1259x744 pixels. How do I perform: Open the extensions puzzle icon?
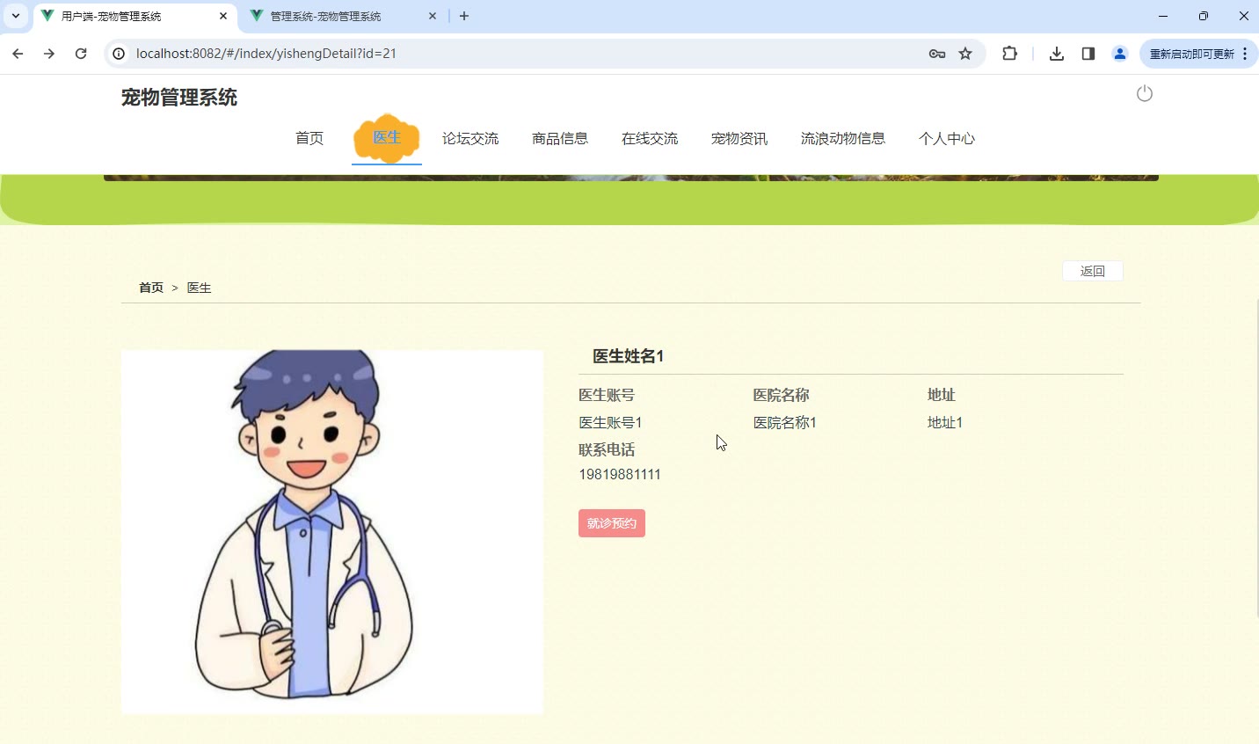(x=1009, y=54)
